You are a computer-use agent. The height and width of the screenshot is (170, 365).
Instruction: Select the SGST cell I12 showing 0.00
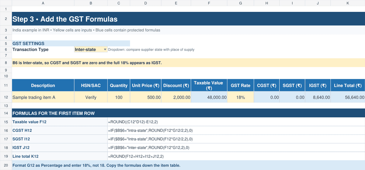coord(292,97)
